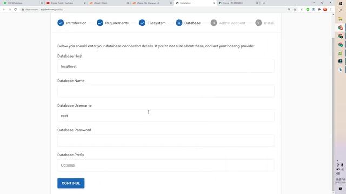Click the green circular extension icon
Screen dimensions: 346x194
(x=308, y=10)
